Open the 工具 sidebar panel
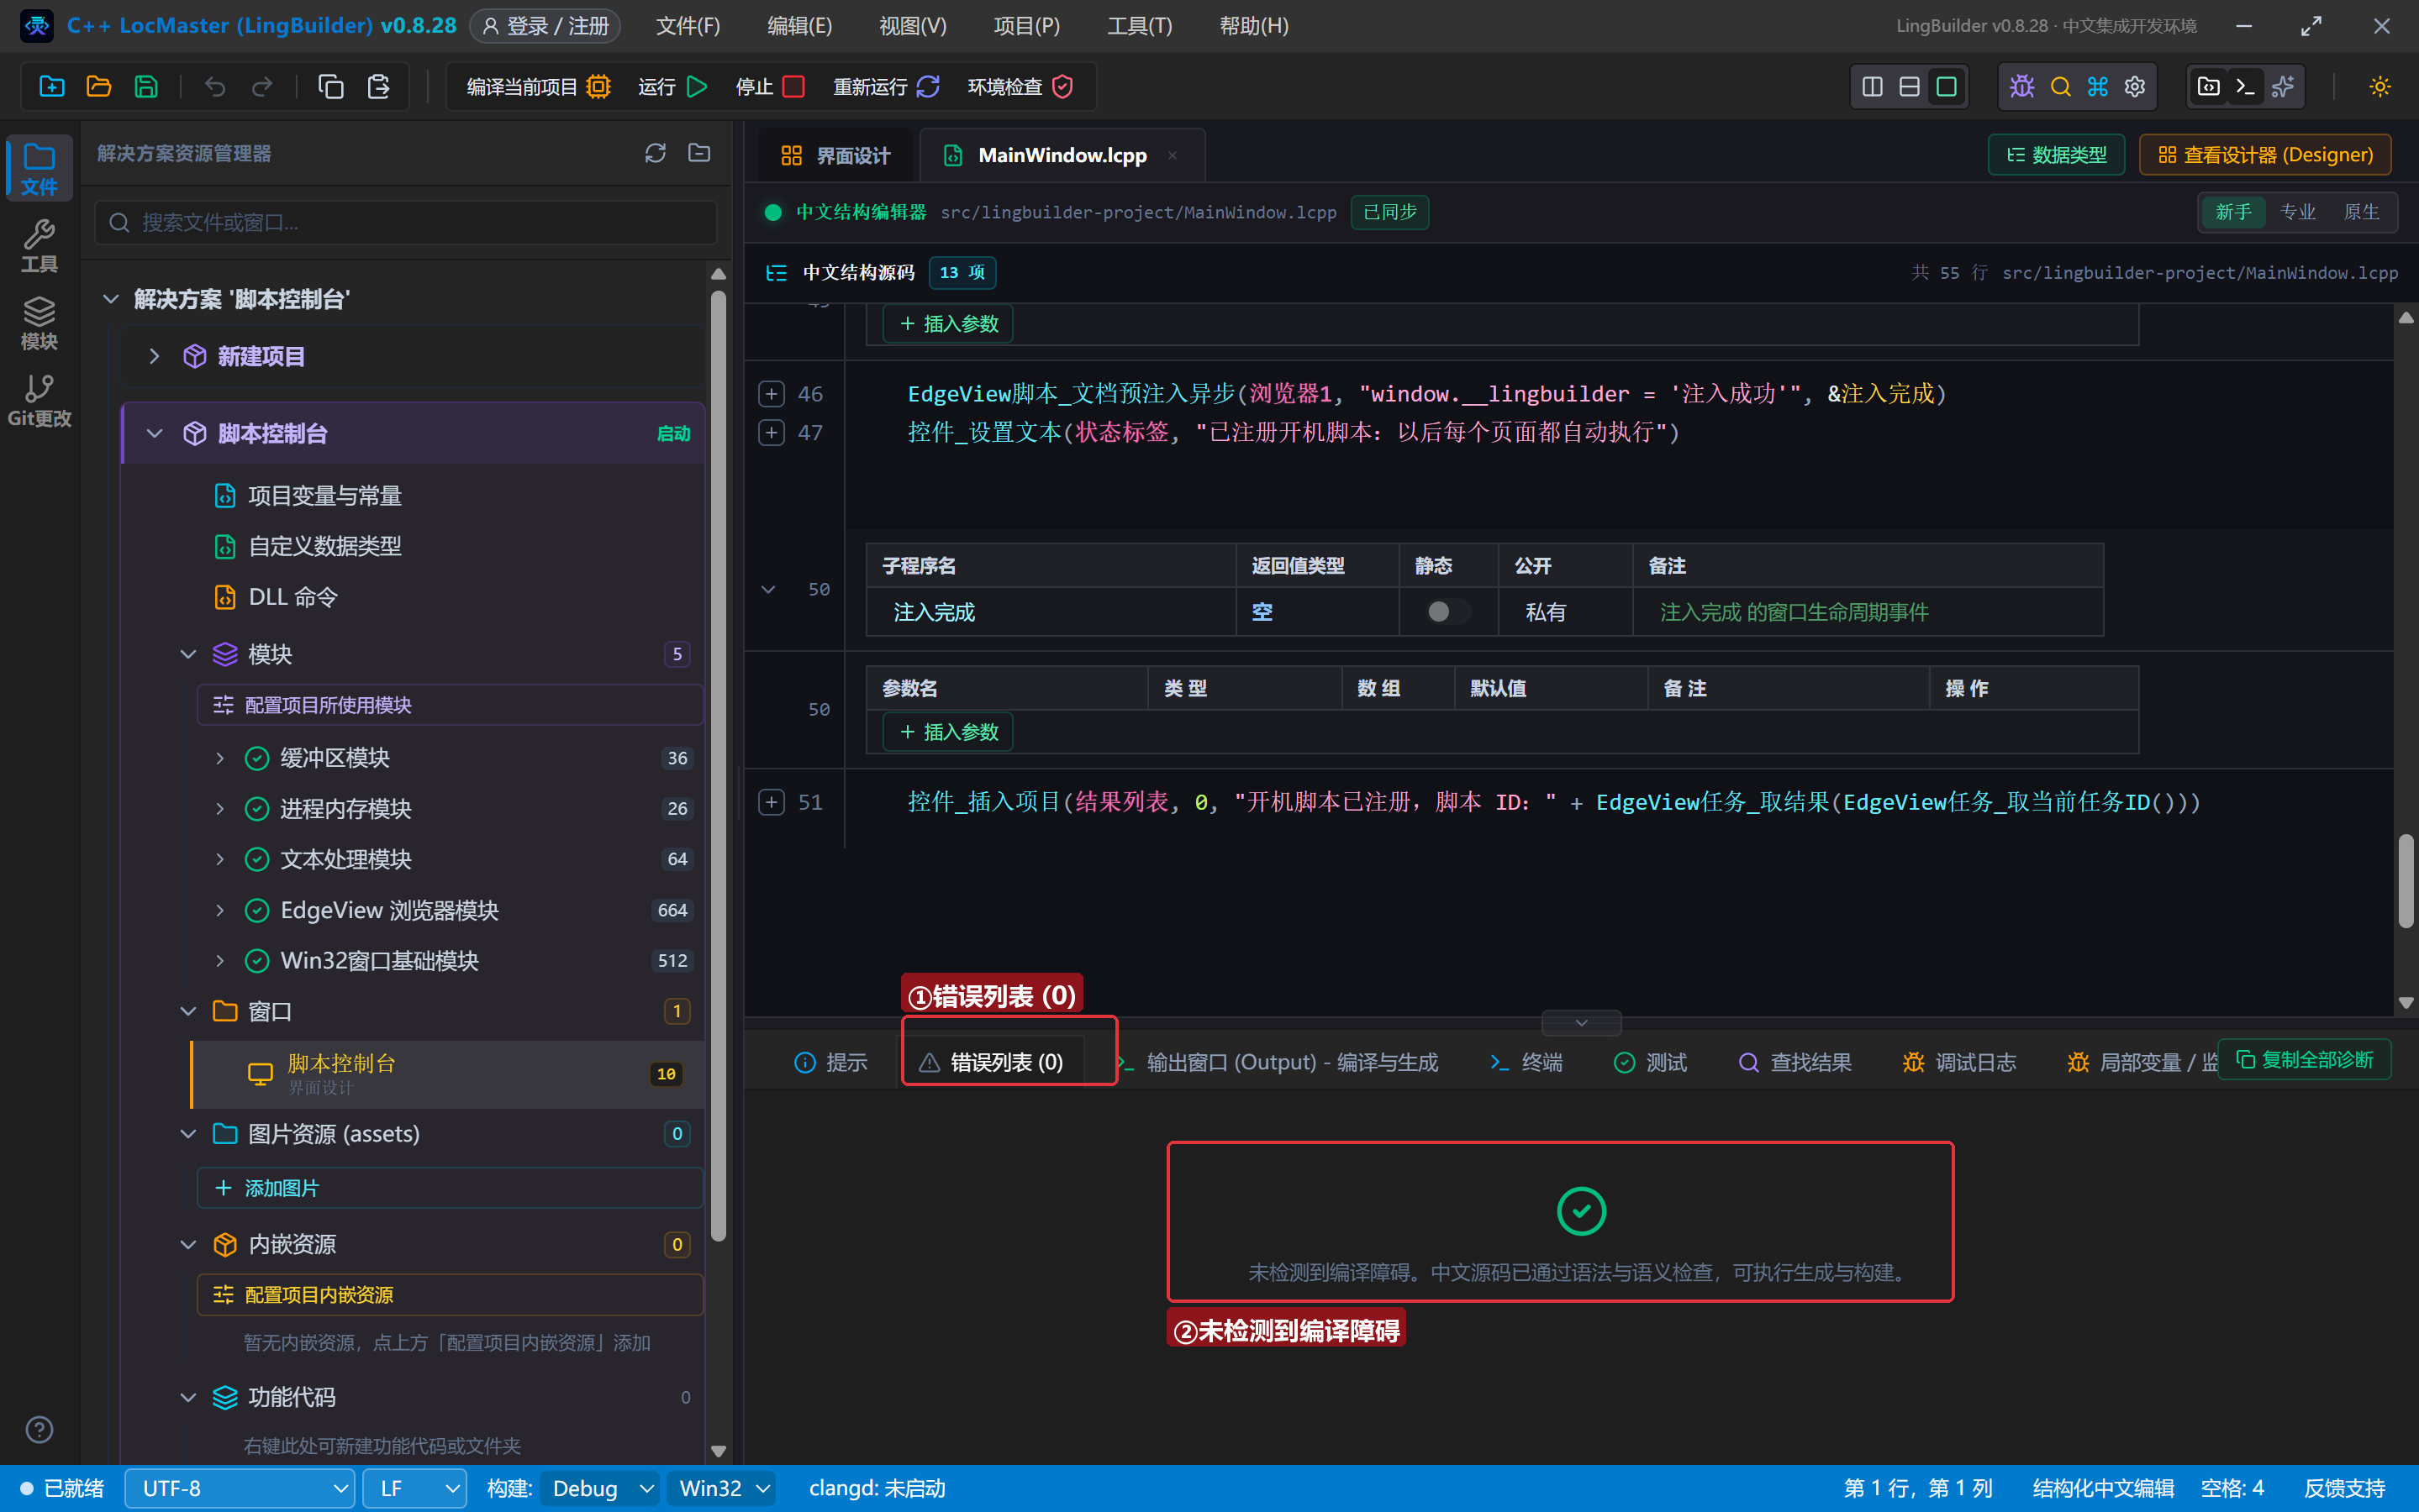Screen dimensions: 2419x1512 tap(39, 245)
